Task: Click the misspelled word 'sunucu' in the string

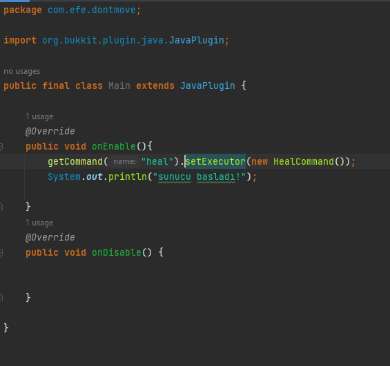Action: pyautogui.click(x=175, y=177)
